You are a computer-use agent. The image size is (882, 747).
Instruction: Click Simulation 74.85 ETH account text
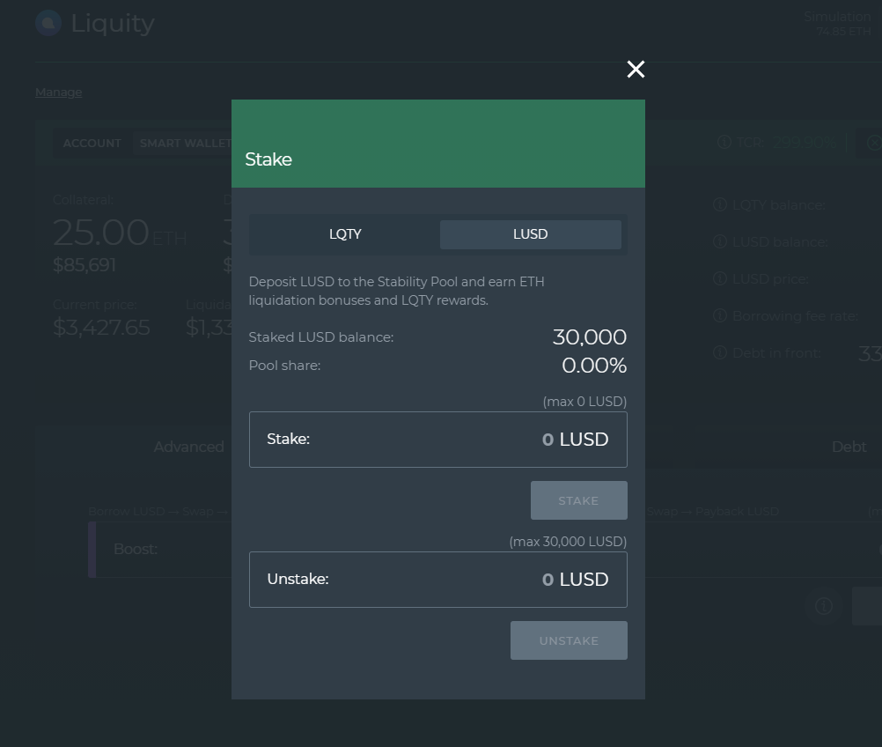pos(838,24)
